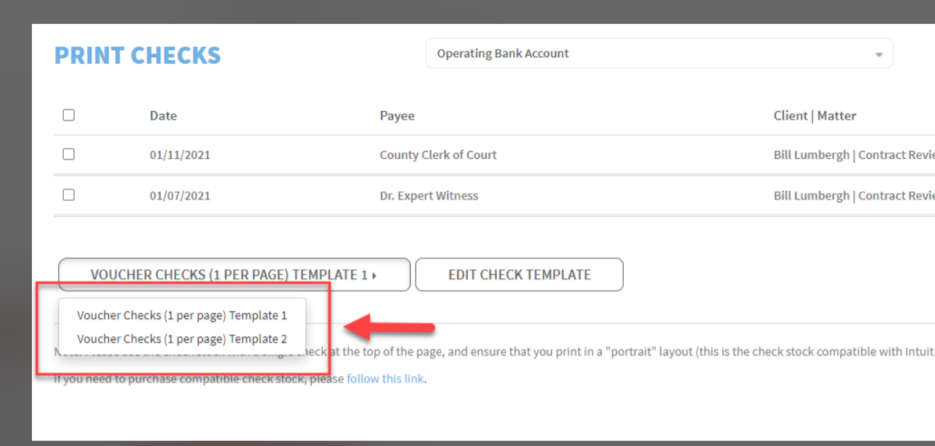Screen dimensions: 935x446
Task: Expand the Voucher Checks Template 1 dropdown button
Action: click(x=234, y=275)
